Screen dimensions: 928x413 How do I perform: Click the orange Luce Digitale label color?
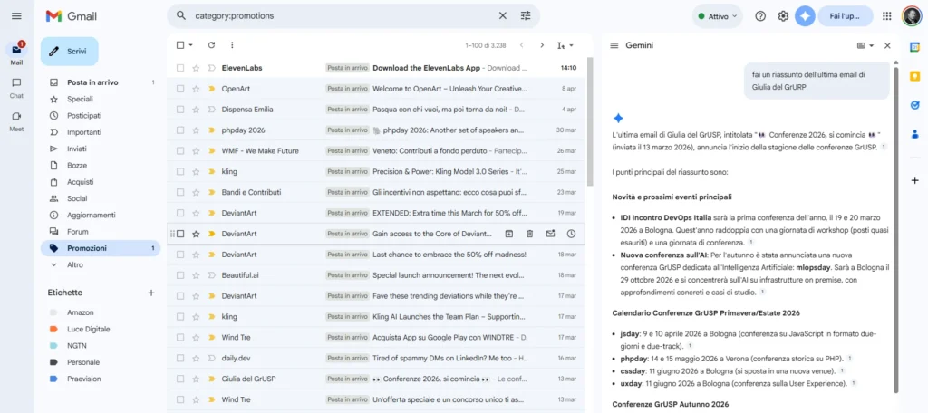(54, 329)
